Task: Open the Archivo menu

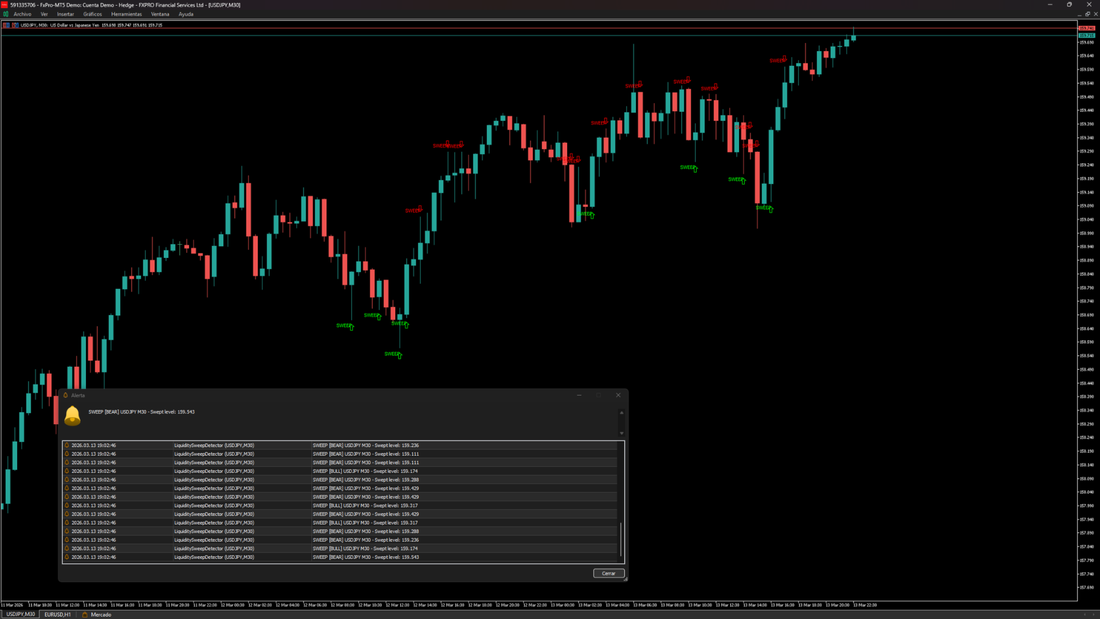Action: click(22, 14)
